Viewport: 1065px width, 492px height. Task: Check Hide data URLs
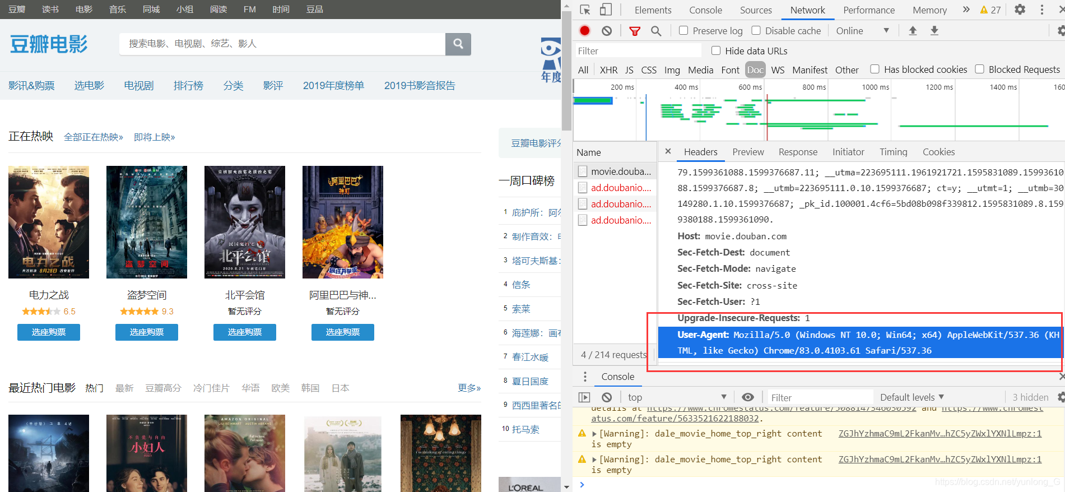tap(716, 50)
